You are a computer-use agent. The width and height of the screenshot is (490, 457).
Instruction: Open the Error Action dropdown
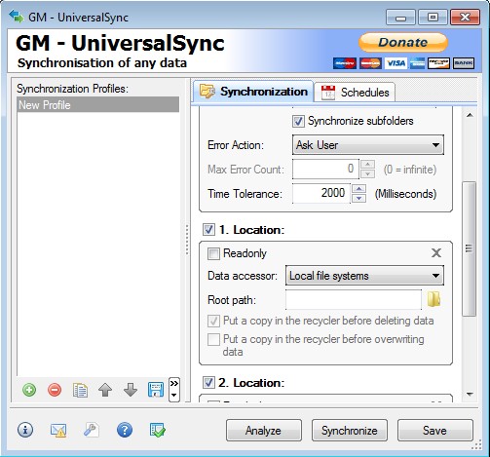pos(368,145)
